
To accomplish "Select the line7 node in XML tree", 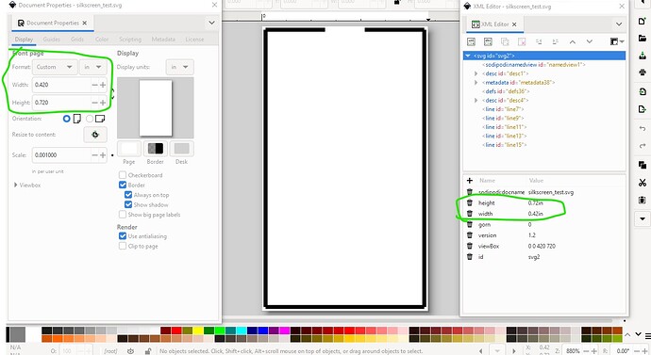I will (x=505, y=109).
